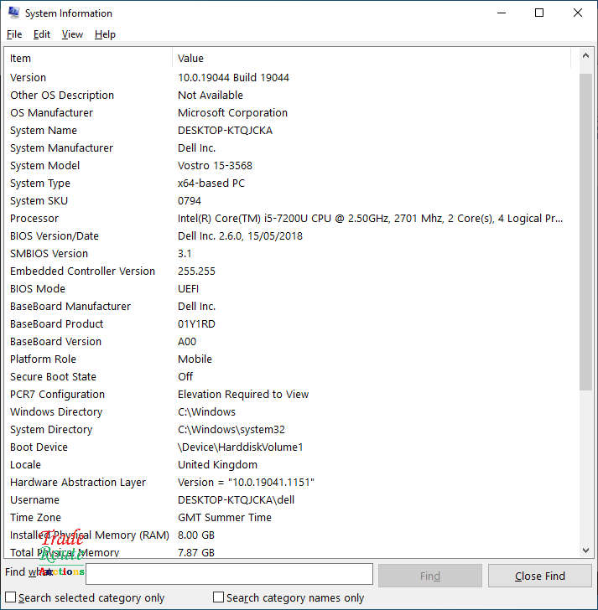
Task: Select the System Directory row
Action: (289, 430)
